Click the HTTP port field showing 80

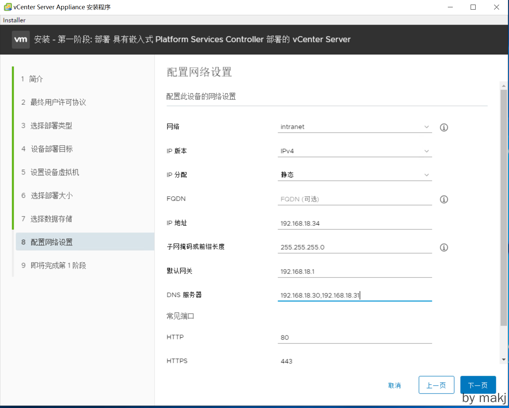pyautogui.click(x=355, y=338)
